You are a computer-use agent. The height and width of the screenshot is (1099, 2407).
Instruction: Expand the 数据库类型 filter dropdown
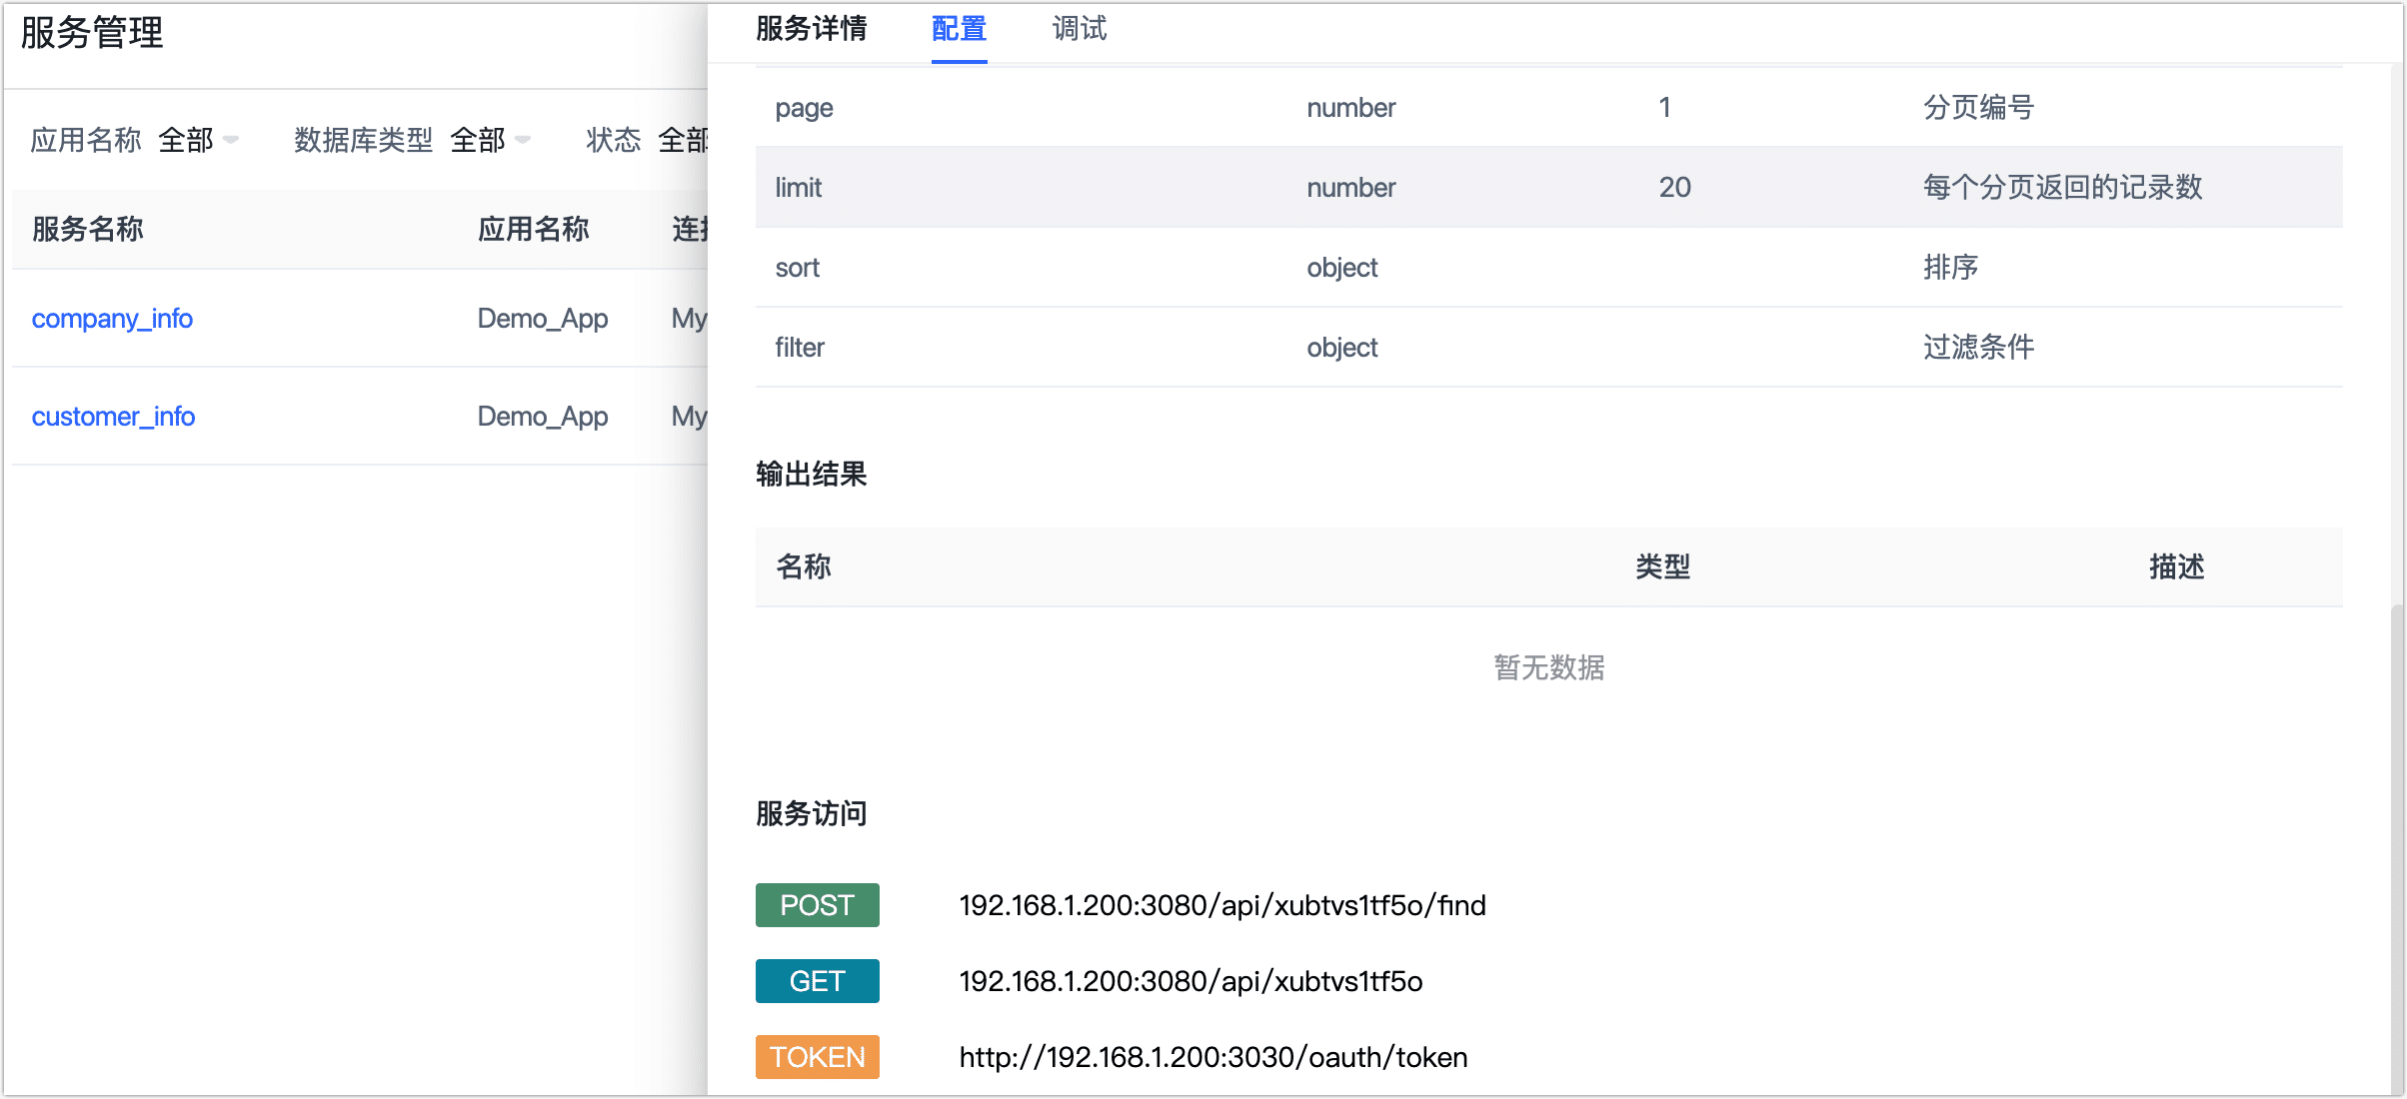(490, 140)
